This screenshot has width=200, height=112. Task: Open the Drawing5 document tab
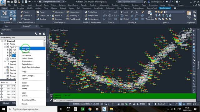tap(27, 26)
